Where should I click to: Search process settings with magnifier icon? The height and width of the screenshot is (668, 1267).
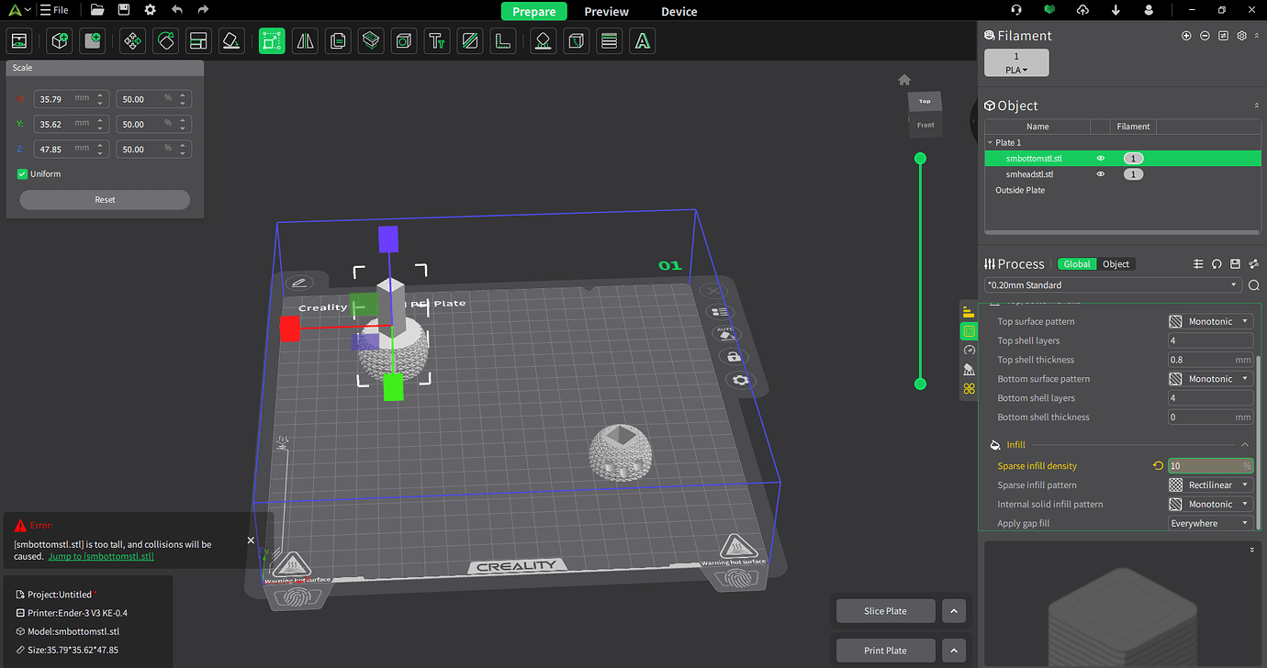point(1254,285)
